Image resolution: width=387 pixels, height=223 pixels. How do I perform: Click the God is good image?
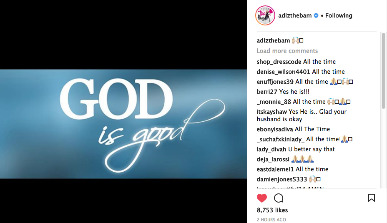pyautogui.click(x=123, y=124)
